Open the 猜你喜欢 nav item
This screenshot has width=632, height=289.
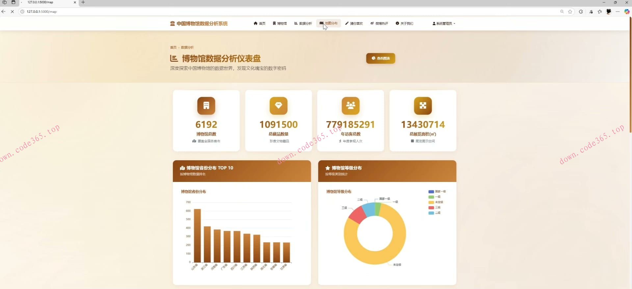(x=354, y=24)
